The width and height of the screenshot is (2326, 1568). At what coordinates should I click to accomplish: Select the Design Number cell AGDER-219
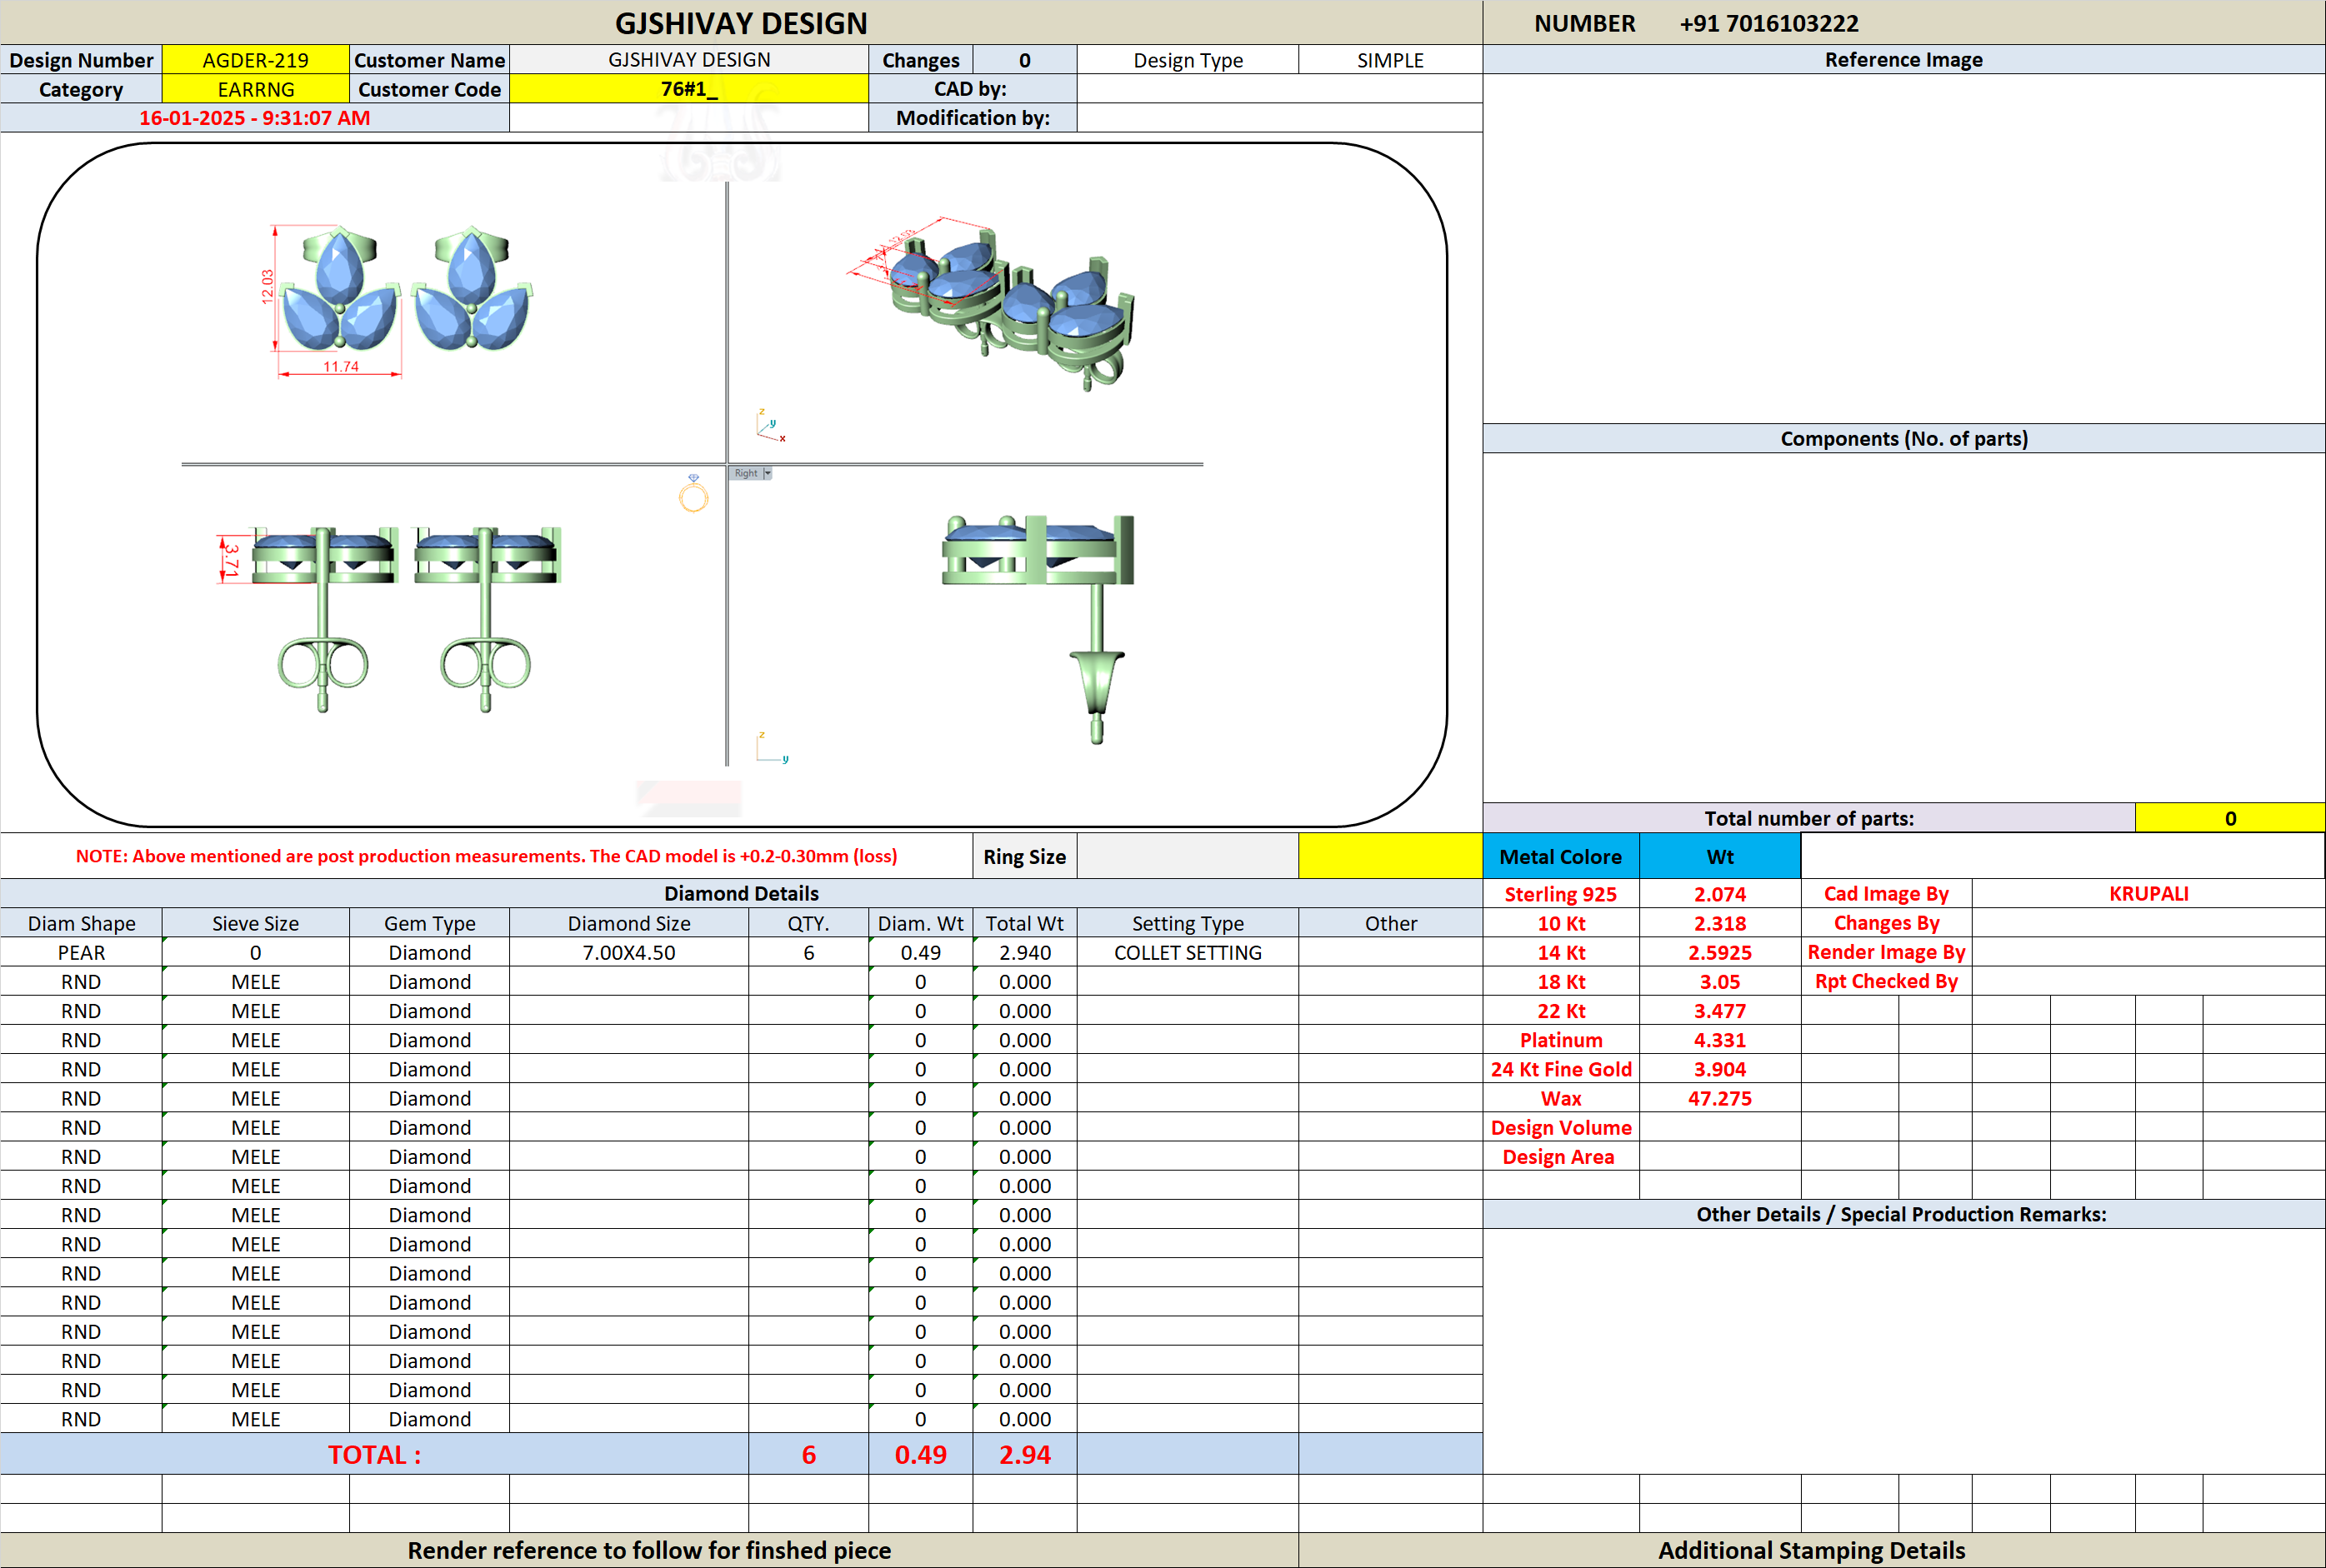pyautogui.click(x=256, y=60)
